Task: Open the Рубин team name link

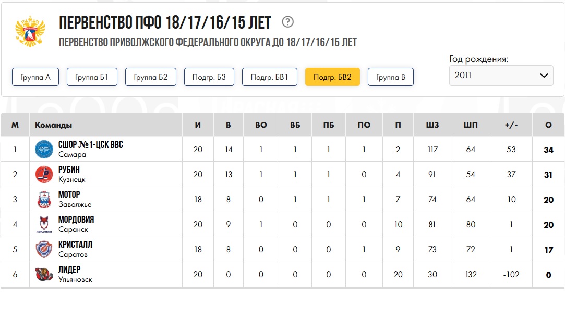Action: (69, 170)
